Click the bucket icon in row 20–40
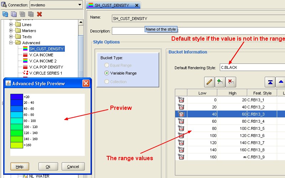285x178 pixels. 181,107
